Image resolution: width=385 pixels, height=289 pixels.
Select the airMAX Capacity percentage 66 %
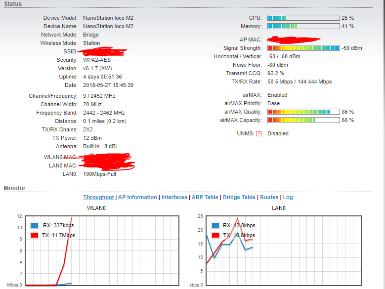pos(347,120)
